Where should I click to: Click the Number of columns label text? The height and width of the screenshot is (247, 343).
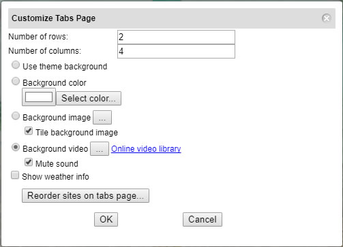point(45,51)
